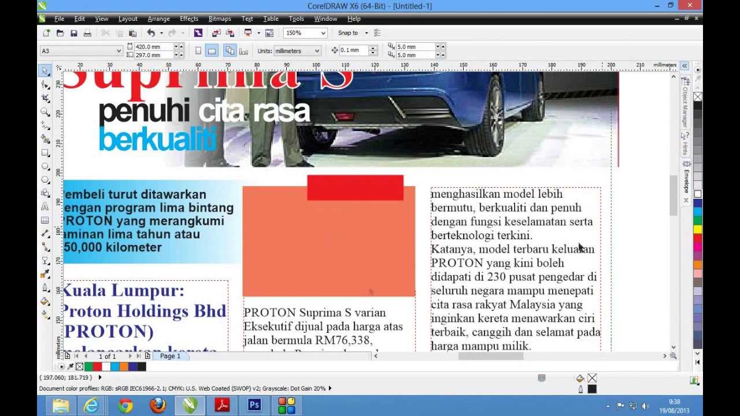
Task: Click the Undo arrow icon
Action: (x=151, y=33)
